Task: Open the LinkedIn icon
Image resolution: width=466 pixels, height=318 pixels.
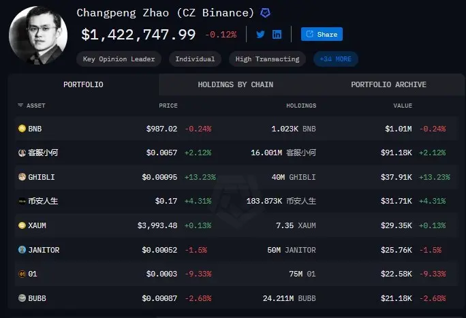Action: [x=277, y=35]
